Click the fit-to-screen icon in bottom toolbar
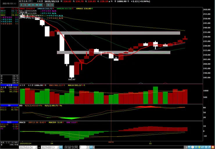This screenshot has width=215, height=149. [206, 147]
